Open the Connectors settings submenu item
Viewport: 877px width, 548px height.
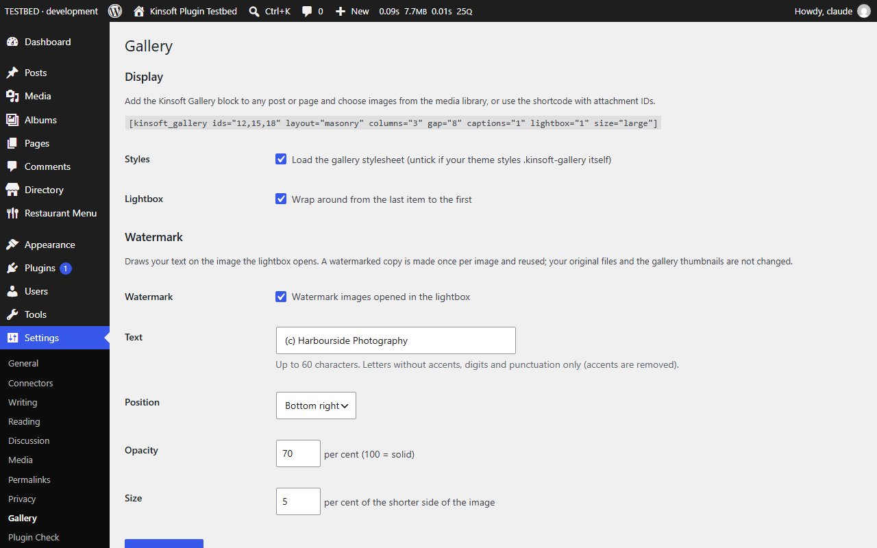tap(31, 383)
